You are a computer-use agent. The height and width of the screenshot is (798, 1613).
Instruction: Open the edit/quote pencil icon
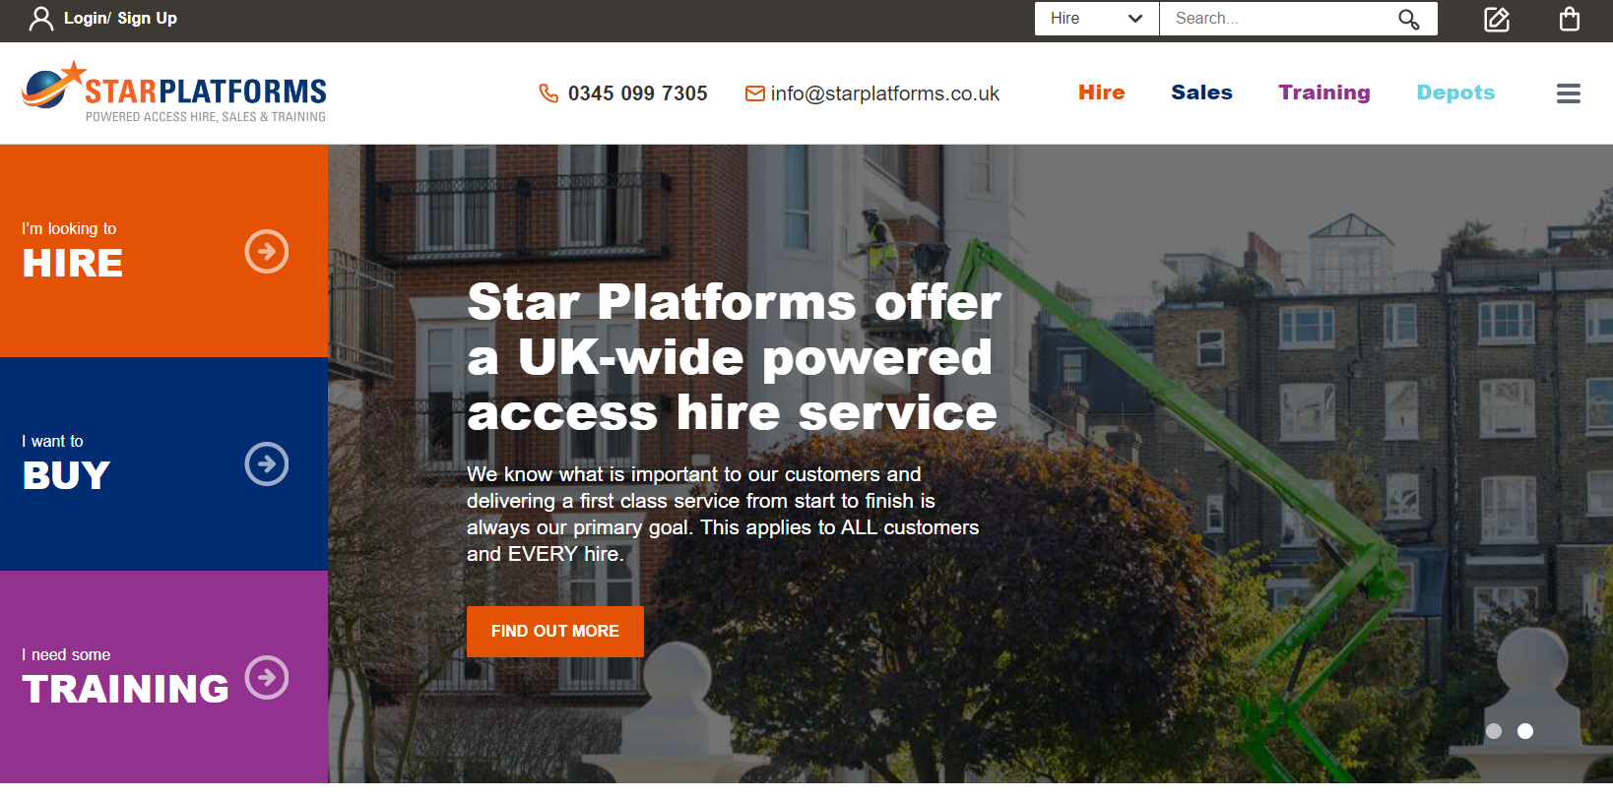click(1497, 19)
